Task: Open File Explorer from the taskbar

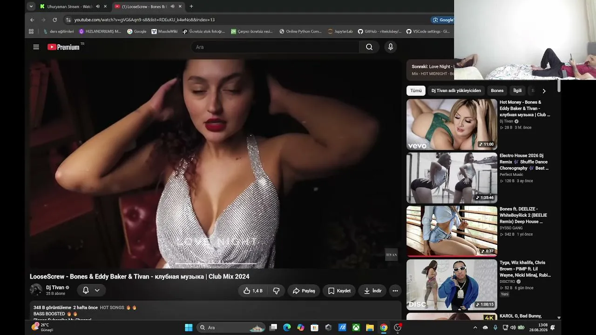Action: 370,328
